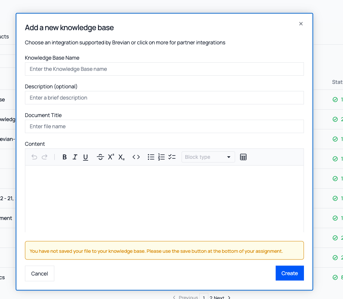Create a bulleted list

click(151, 157)
